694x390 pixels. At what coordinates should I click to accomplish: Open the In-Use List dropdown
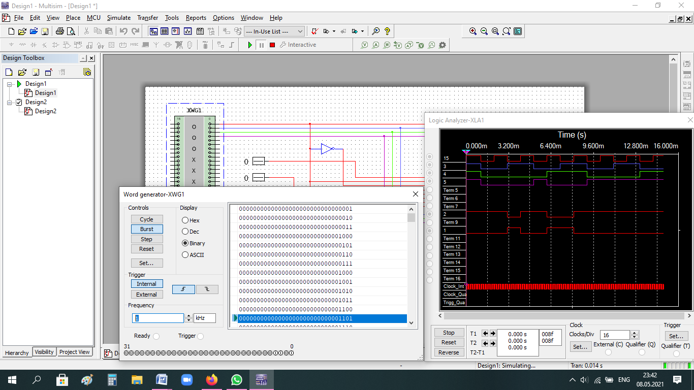(274, 31)
